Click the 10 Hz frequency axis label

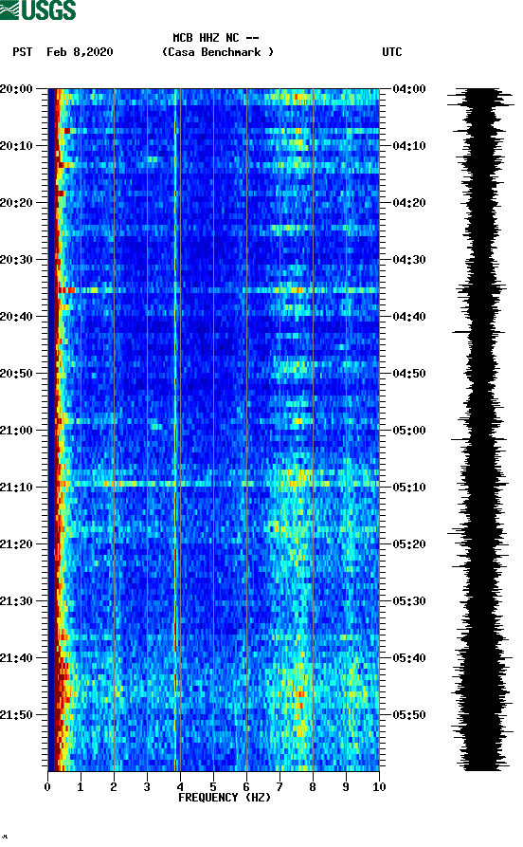(379, 787)
